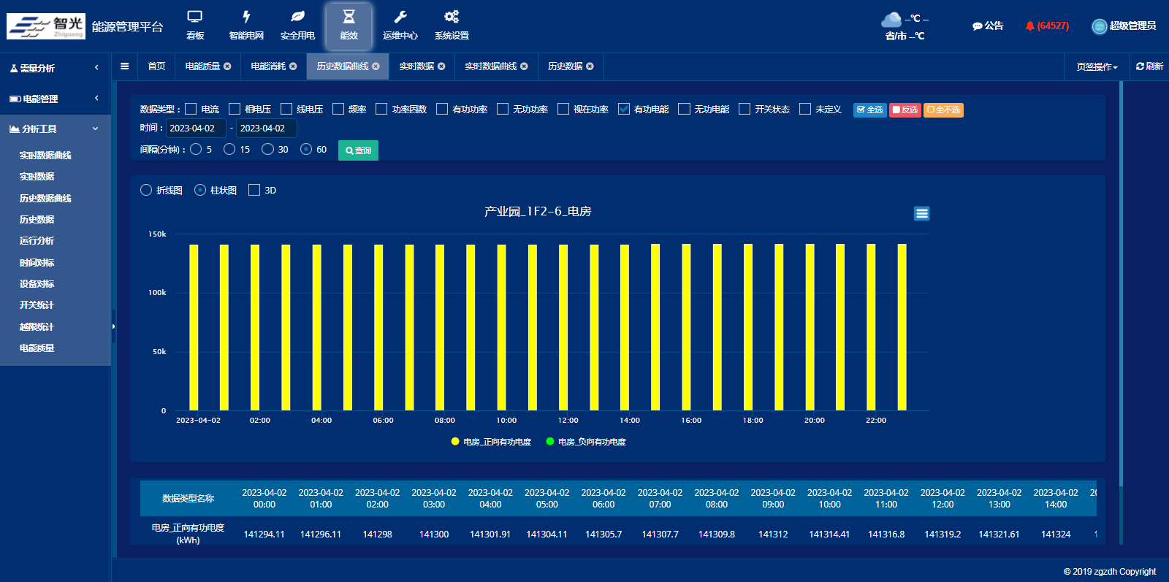1169x582 pixels.
Task: Toggle the yellow 电房_正向有功电度 legend swatch
Action: point(455,442)
